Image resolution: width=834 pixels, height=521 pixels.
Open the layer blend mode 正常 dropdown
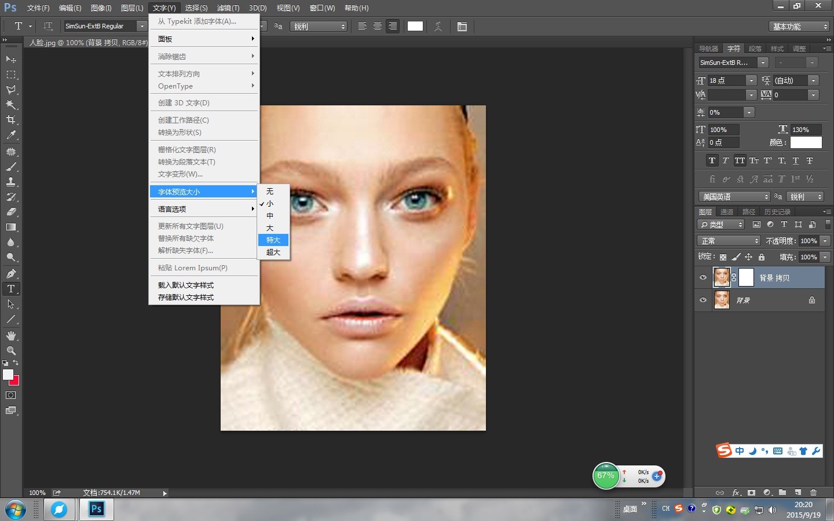coord(730,241)
